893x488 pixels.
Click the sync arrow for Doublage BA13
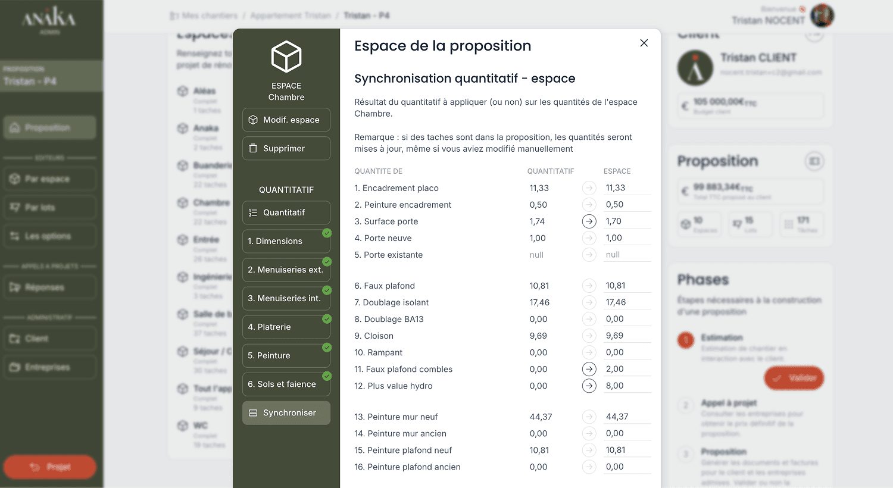tap(589, 319)
